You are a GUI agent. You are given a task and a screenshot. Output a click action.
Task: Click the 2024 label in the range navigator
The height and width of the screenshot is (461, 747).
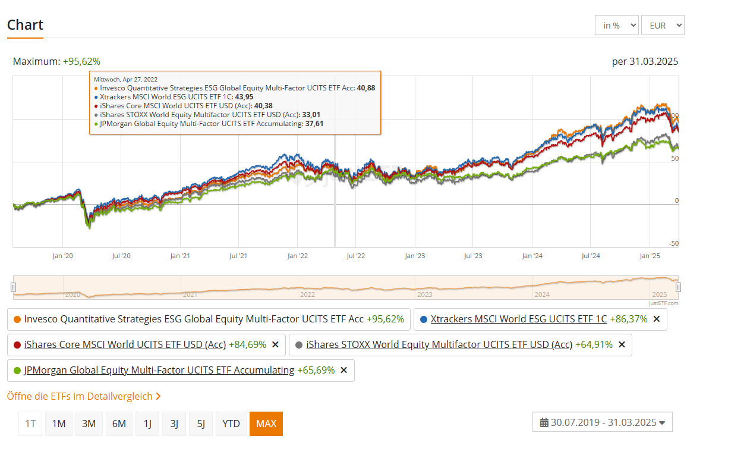[x=542, y=294]
